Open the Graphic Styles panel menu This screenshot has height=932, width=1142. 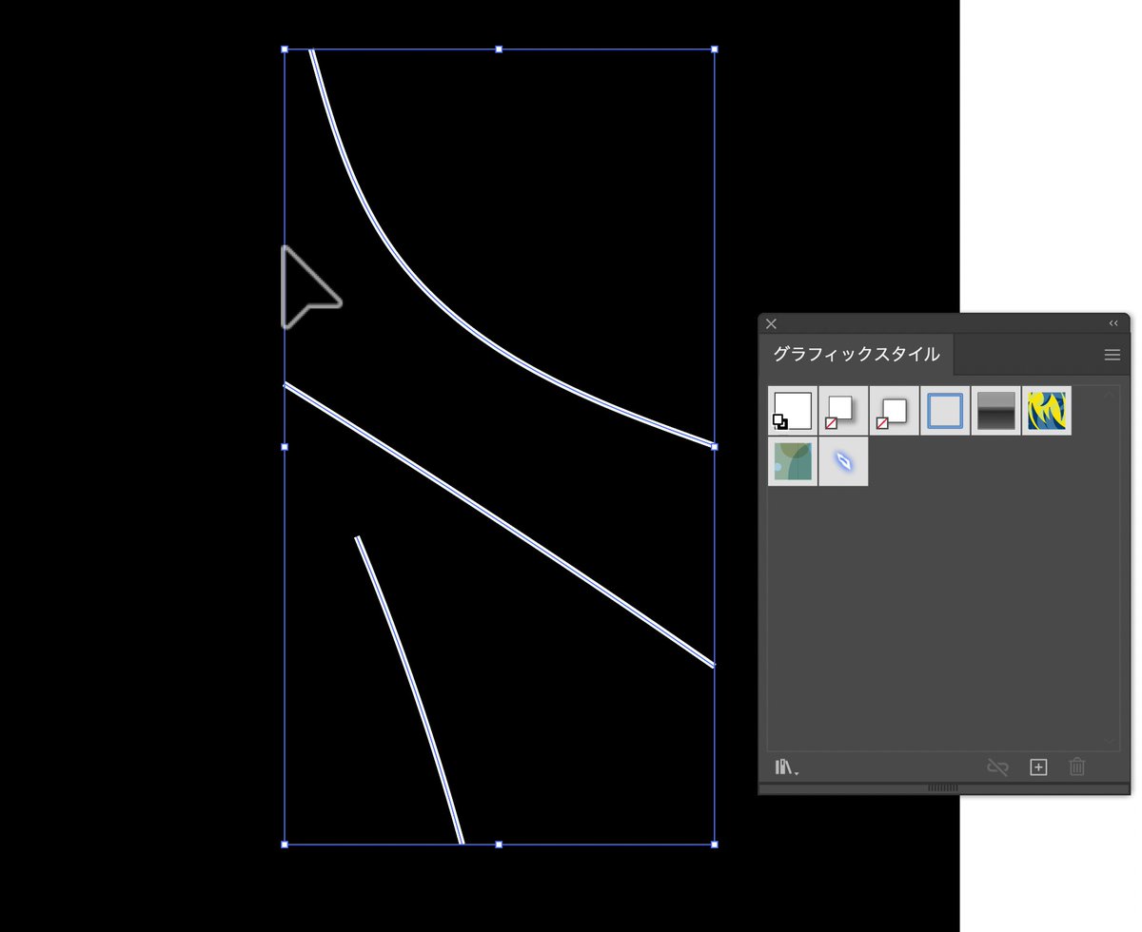pos(1112,355)
